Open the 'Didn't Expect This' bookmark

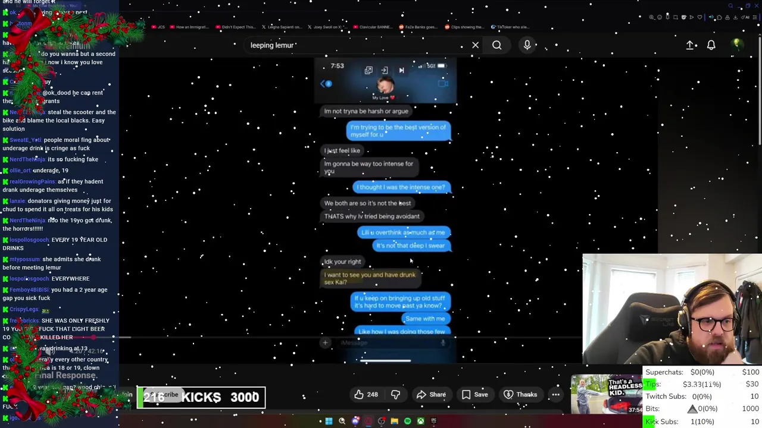click(x=235, y=27)
